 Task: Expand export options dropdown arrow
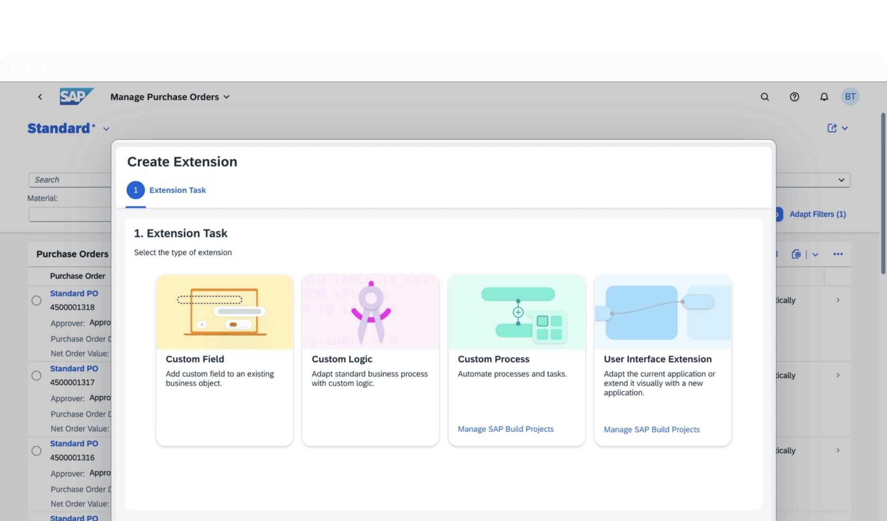tap(815, 254)
